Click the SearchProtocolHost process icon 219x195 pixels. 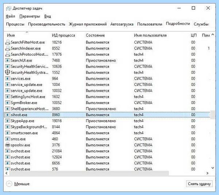(8, 54)
